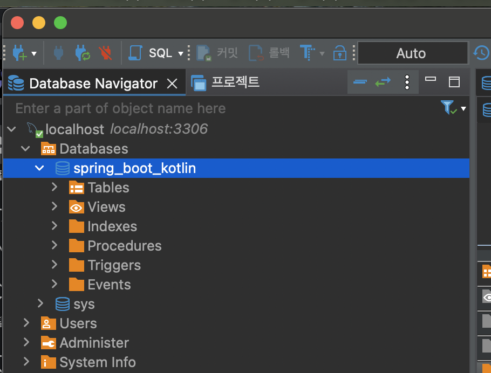491x373 pixels.
Task: Expand the Views folder
Action: click(x=54, y=206)
